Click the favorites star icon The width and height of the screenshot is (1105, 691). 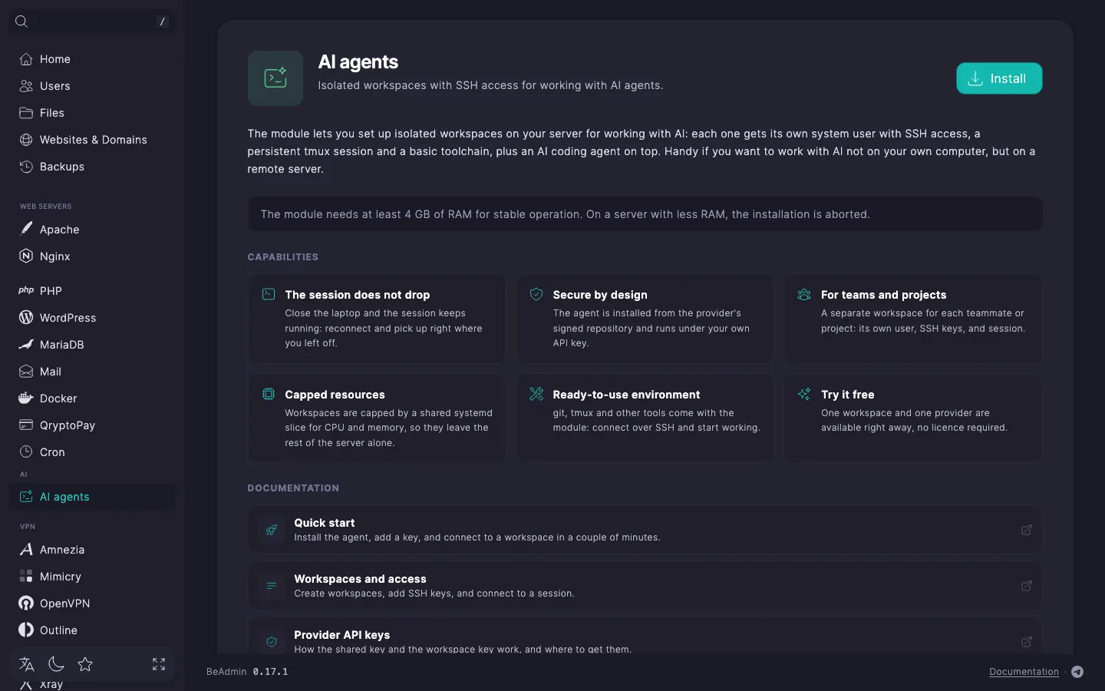(85, 664)
